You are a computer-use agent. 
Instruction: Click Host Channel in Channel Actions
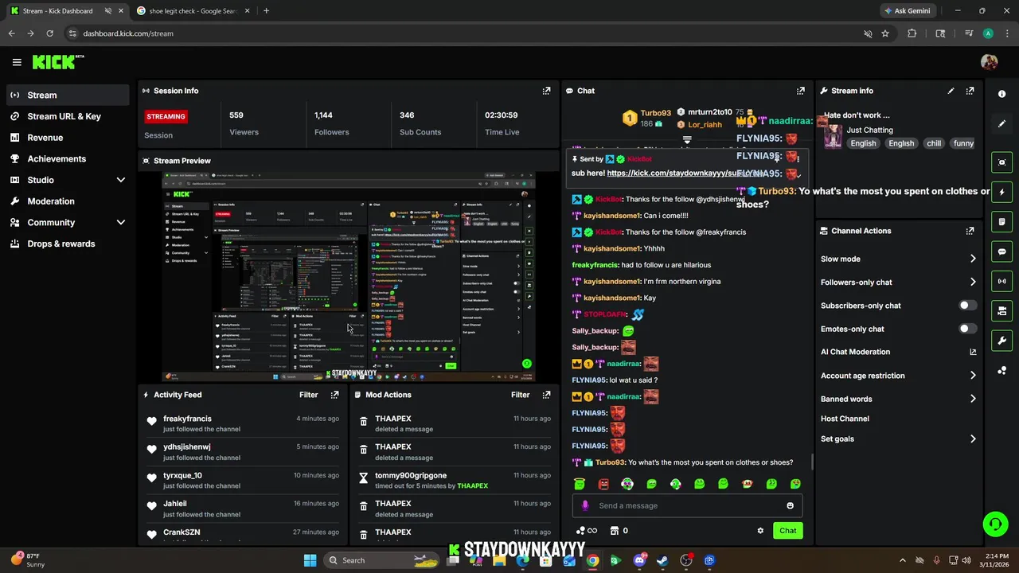[845, 419]
